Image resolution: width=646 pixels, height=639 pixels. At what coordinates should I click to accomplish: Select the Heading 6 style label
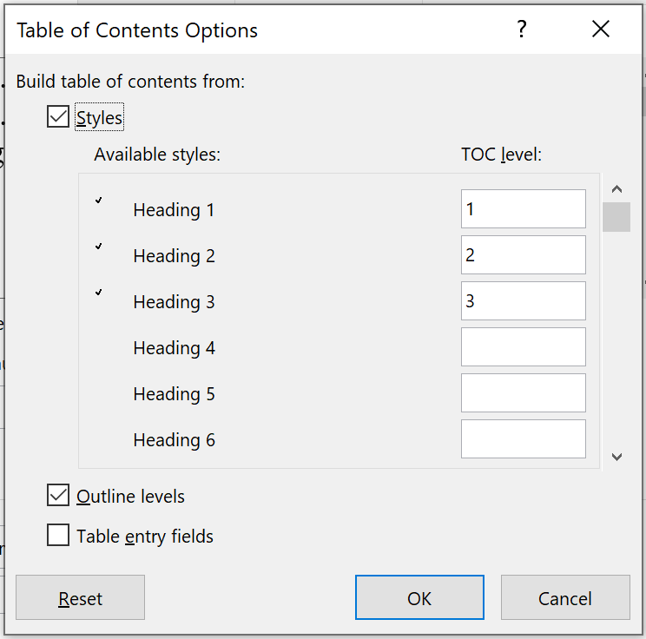[x=174, y=440]
